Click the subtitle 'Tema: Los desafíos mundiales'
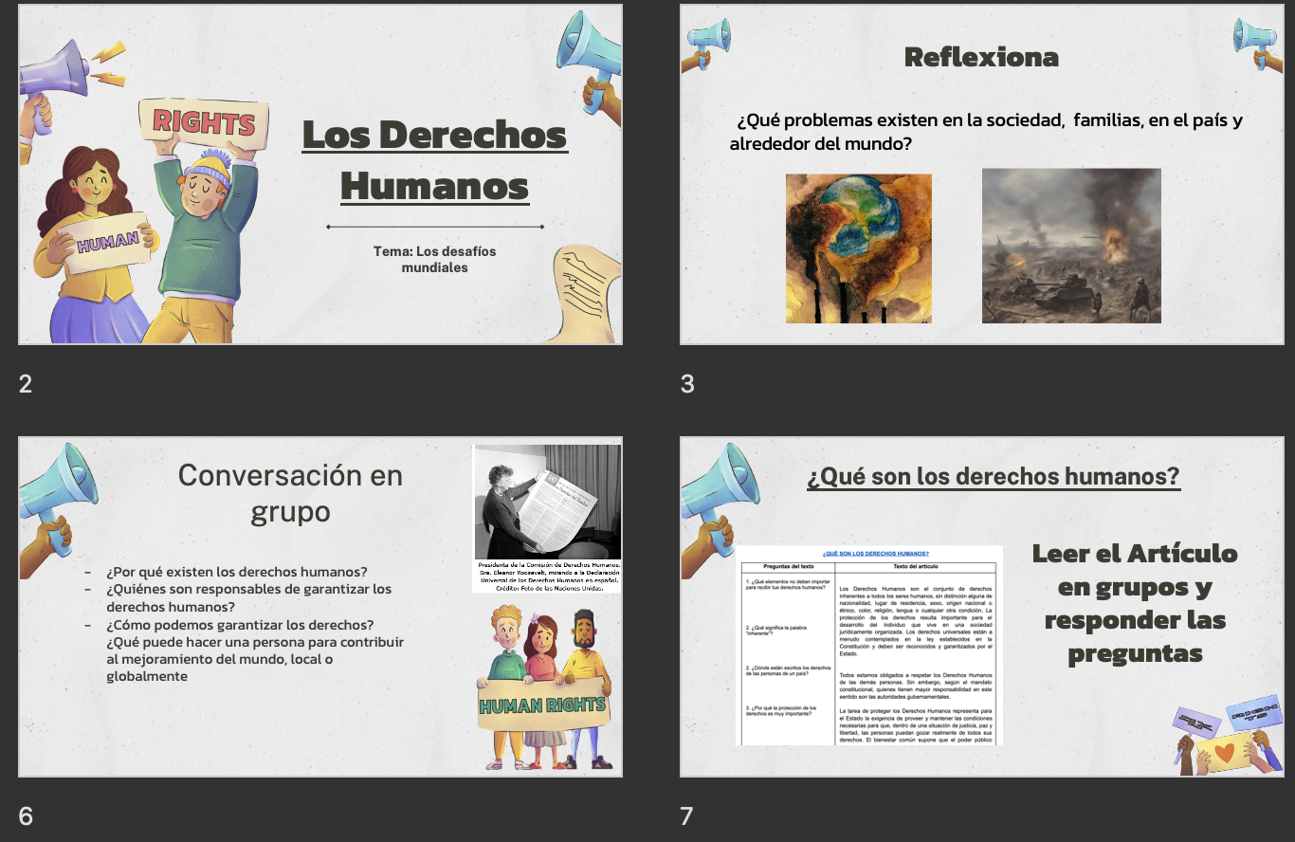This screenshot has width=1295, height=842. point(434,259)
